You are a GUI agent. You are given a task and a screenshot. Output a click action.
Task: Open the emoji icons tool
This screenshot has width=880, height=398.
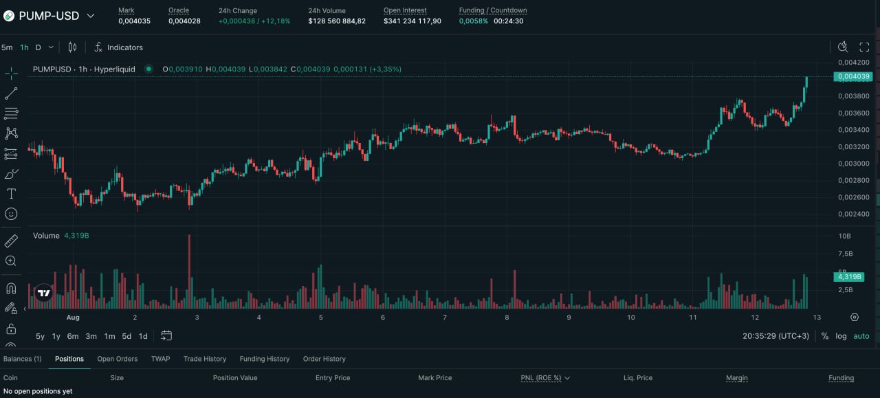point(11,214)
